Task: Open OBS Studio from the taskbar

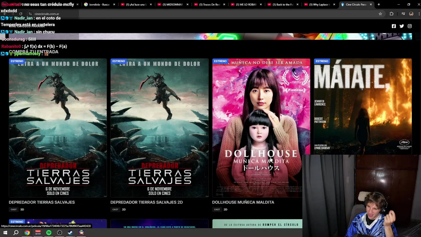Action: (60, 233)
